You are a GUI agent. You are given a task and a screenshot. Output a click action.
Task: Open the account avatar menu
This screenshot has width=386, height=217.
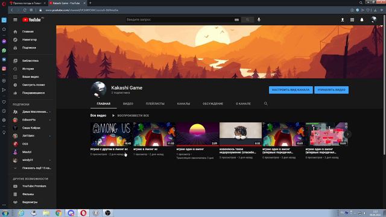(x=374, y=19)
